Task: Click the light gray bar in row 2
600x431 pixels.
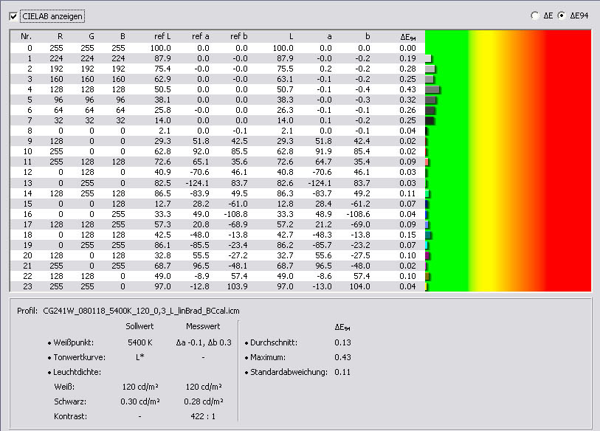Action: 430,69
